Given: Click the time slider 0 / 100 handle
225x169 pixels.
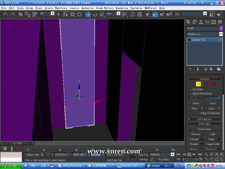Looking at the screenshot, I should [17, 144].
